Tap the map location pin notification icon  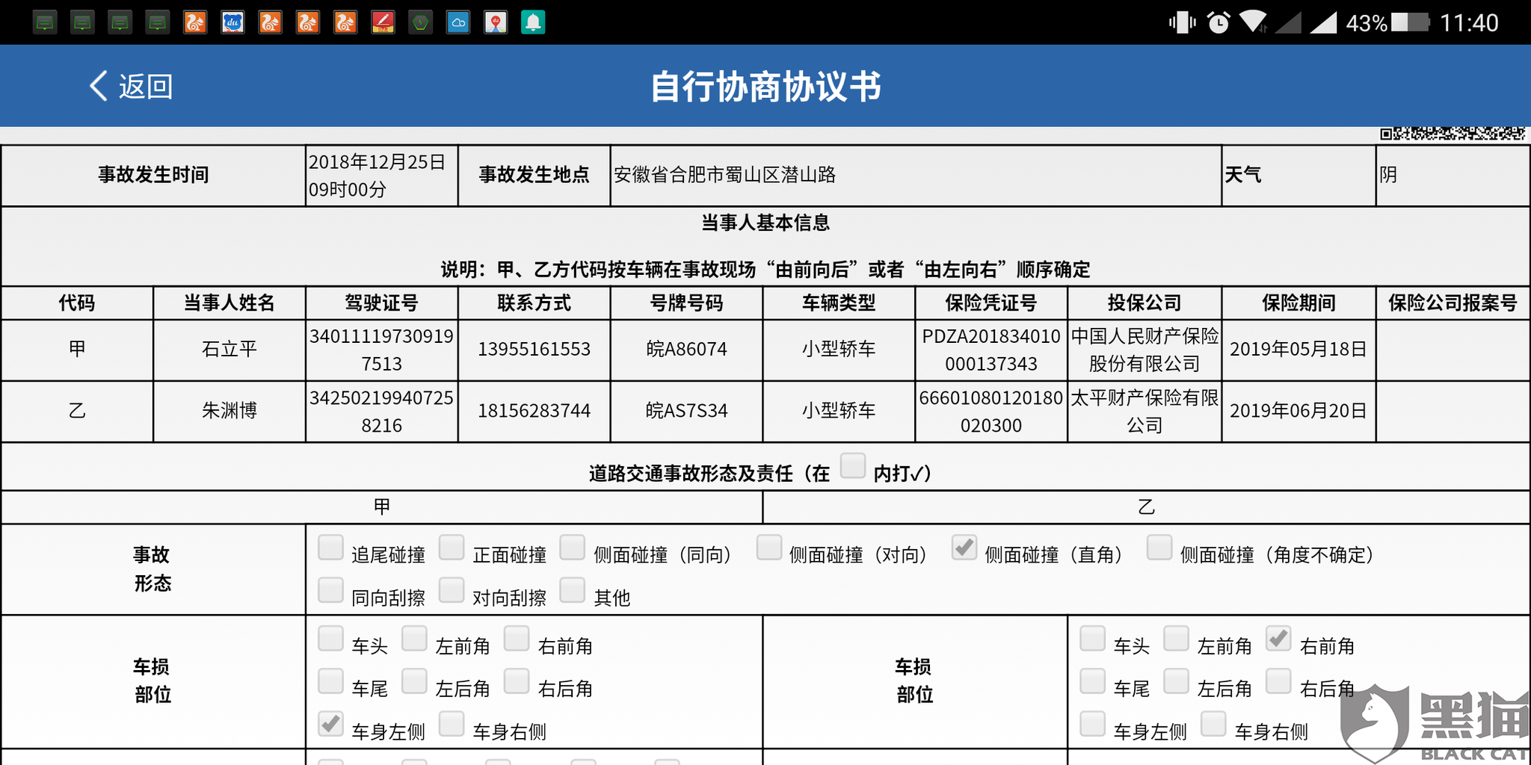pyautogui.click(x=496, y=22)
